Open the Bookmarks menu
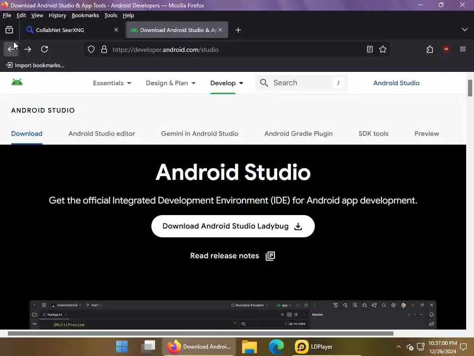 pyautogui.click(x=85, y=15)
